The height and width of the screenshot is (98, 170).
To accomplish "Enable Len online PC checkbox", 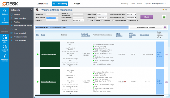I will tap(127, 20).
